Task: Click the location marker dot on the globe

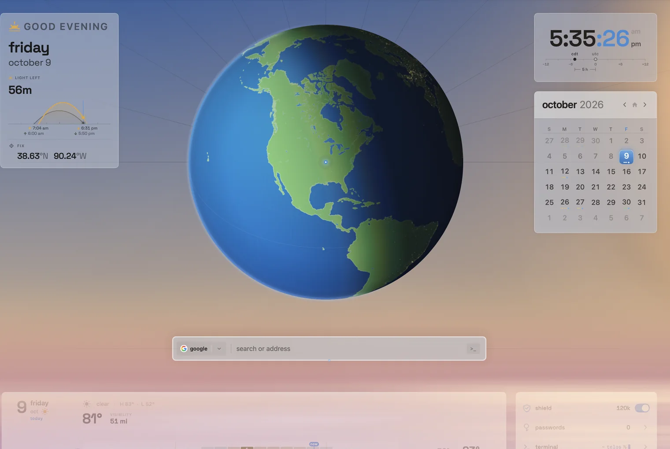Action: tap(326, 162)
